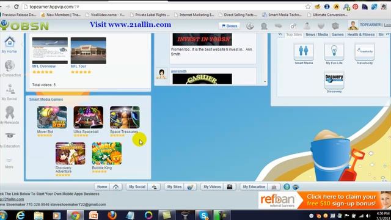Click the browser address bar
This screenshot has width=391, height=220.
click(x=164, y=7)
